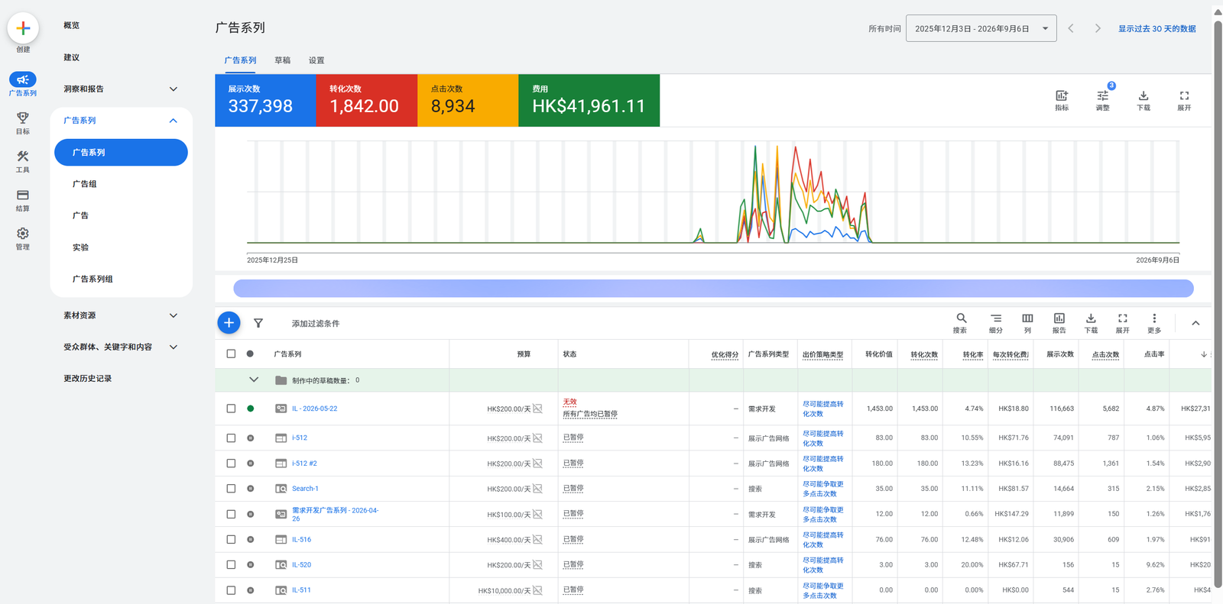
Task: Open the i-512 #2 campaign link
Action: pos(304,463)
